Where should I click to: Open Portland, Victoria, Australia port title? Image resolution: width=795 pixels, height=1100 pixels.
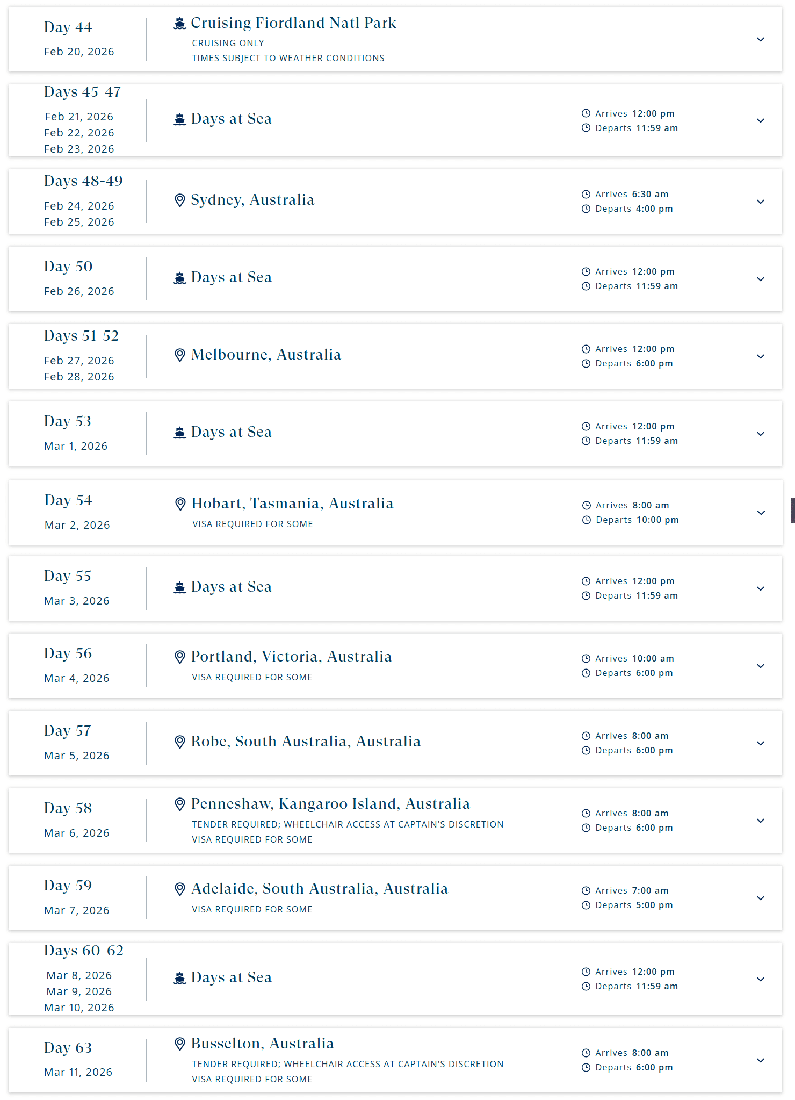click(292, 657)
